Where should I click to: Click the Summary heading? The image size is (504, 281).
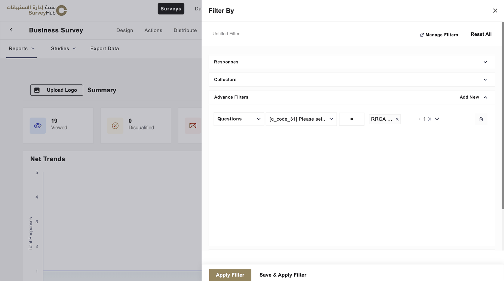point(102,90)
